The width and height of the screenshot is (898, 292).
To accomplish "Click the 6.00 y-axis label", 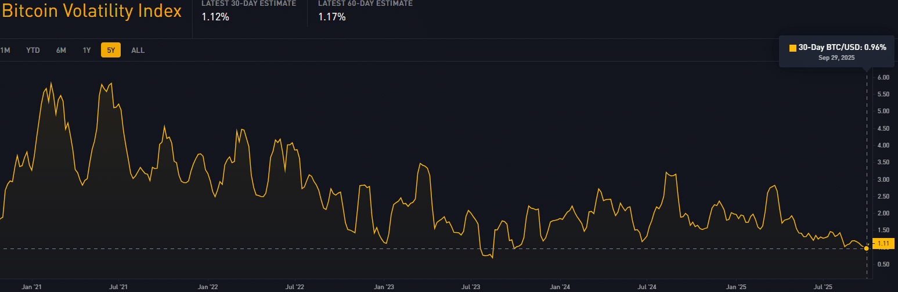I will 883,77.
